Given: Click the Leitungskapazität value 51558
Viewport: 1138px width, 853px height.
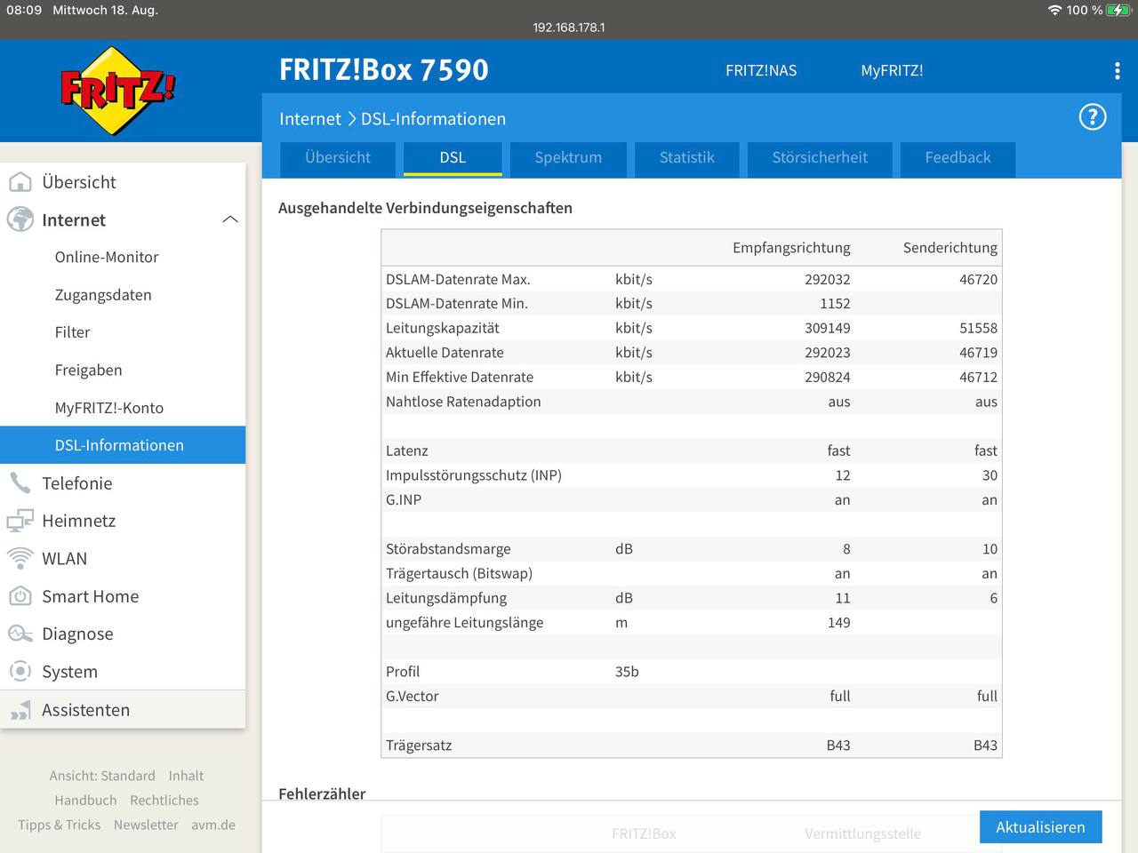Looking at the screenshot, I should click(x=978, y=328).
